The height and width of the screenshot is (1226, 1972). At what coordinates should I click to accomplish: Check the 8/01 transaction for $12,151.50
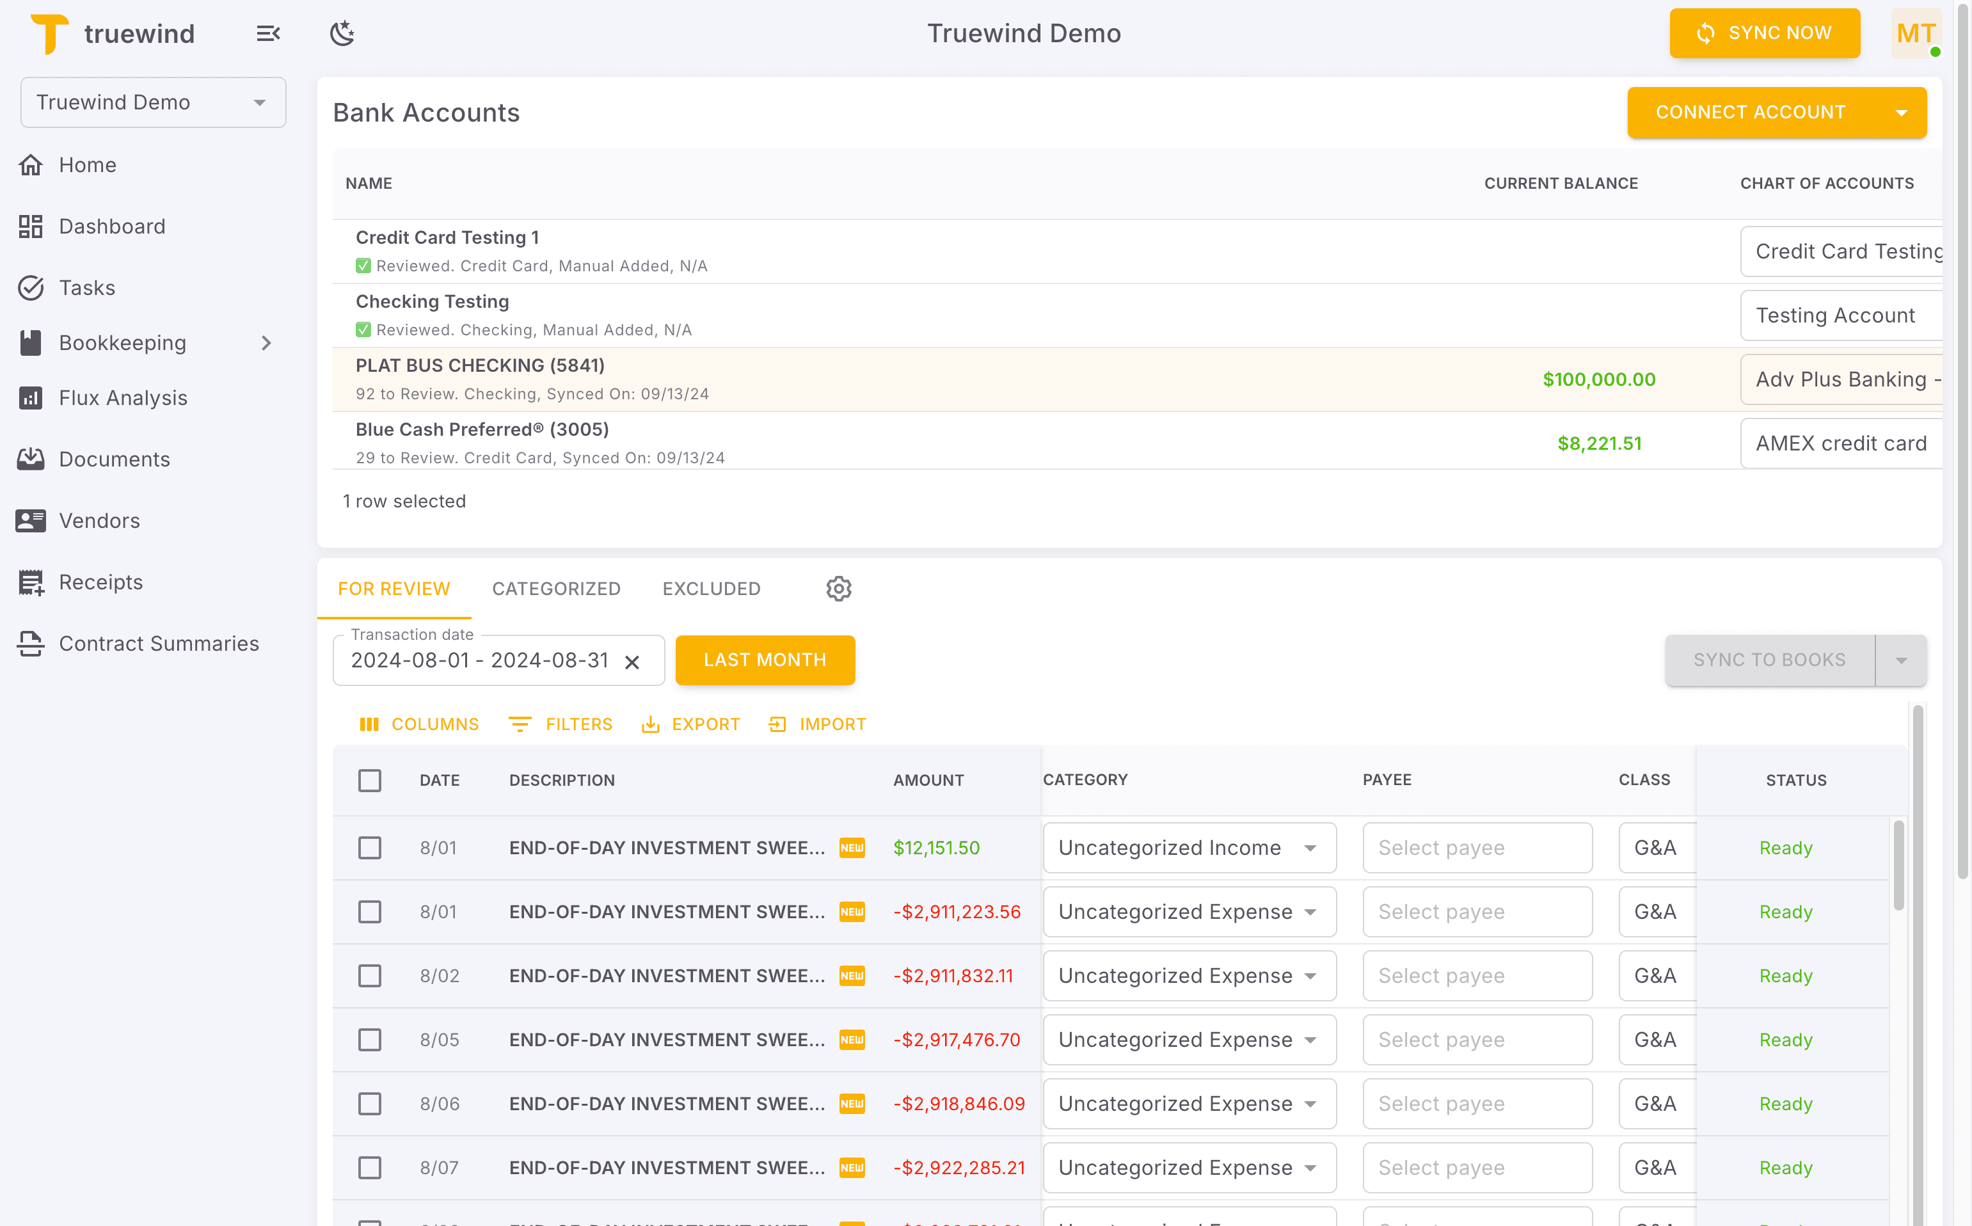click(x=370, y=847)
